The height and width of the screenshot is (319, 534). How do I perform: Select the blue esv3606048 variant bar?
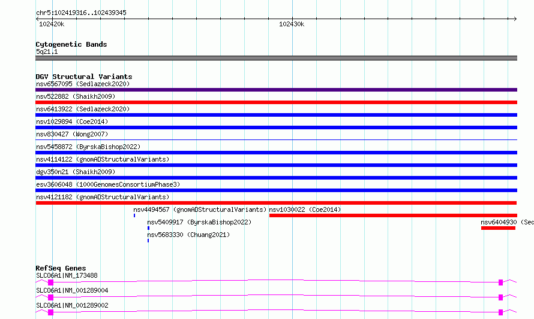276,190
